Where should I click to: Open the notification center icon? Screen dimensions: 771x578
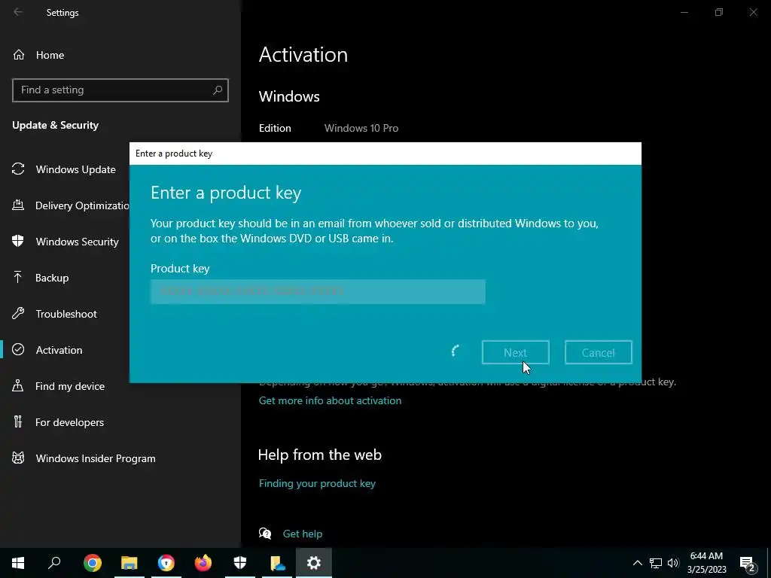click(748, 563)
